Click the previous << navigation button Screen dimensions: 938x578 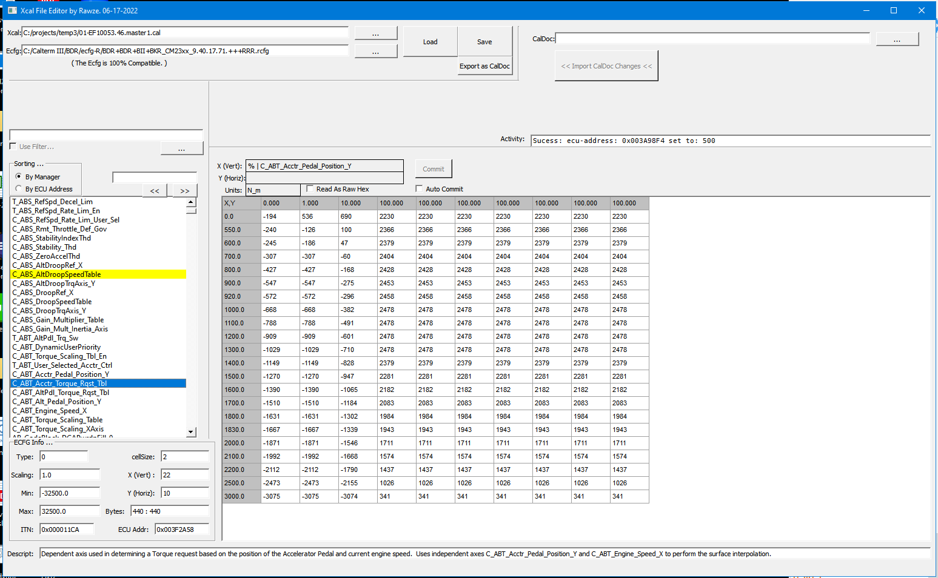coord(155,191)
